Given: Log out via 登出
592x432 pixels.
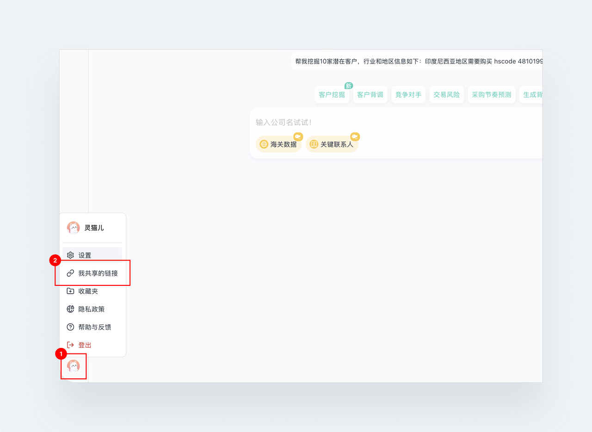Looking at the screenshot, I should click(x=92, y=345).
